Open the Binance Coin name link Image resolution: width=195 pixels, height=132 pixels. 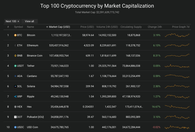(35, 56)
